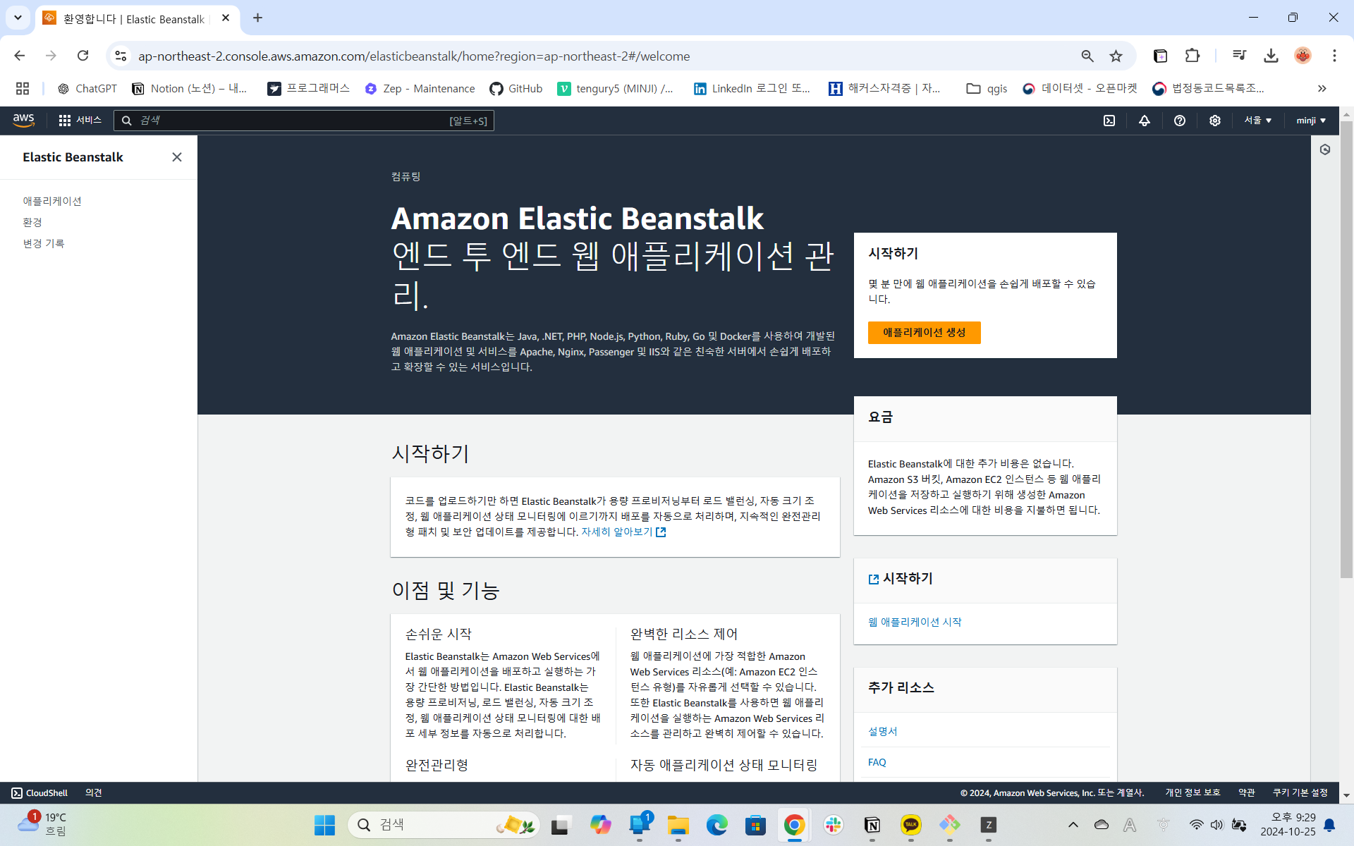
Task: Open the info panel icon at right edge
Action: coord(1325,149)
